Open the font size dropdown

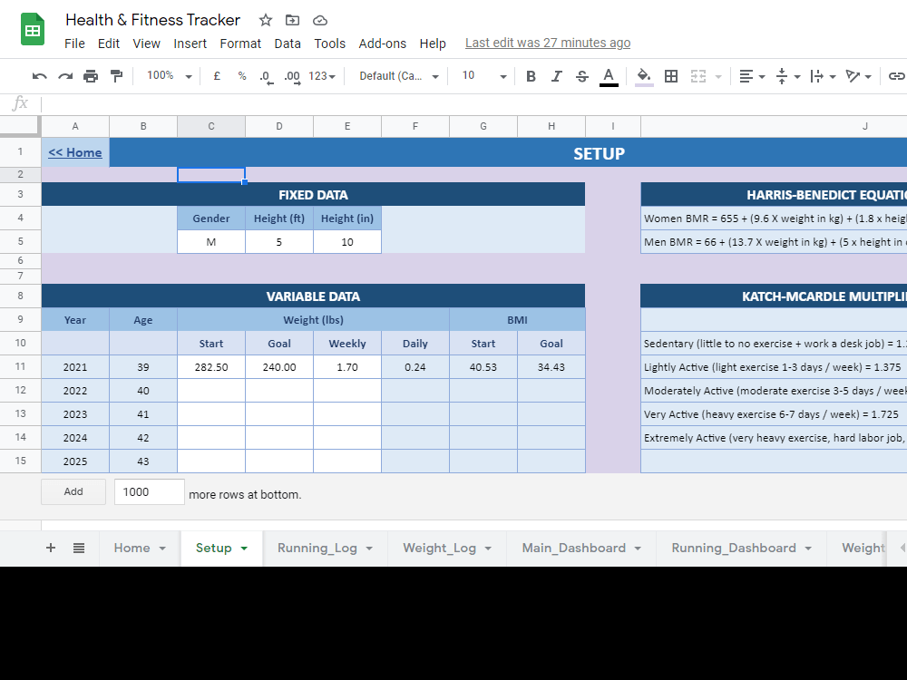[483, 76]
